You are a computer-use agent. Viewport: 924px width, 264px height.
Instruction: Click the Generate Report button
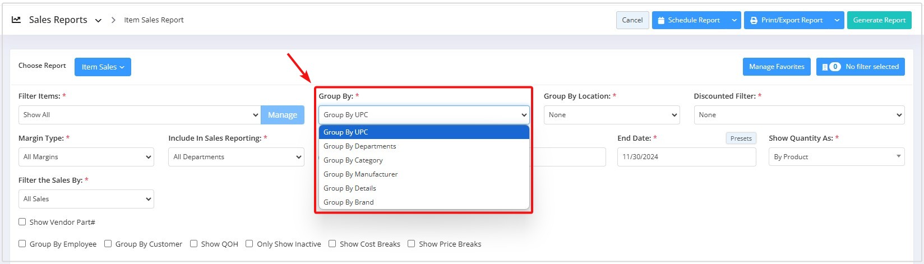click(x=879, y=20)
